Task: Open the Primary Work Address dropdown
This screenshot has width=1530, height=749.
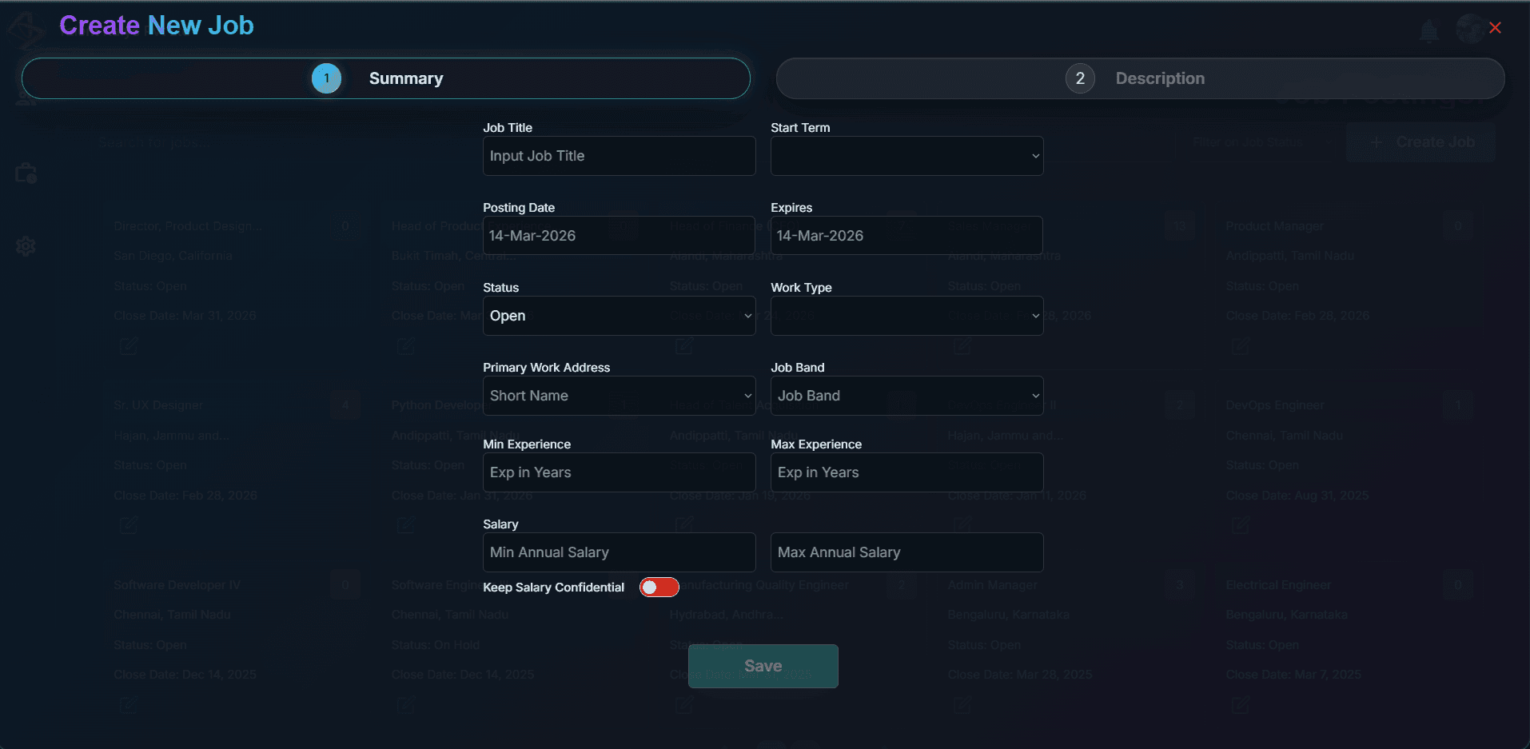Action: point(619,395)
